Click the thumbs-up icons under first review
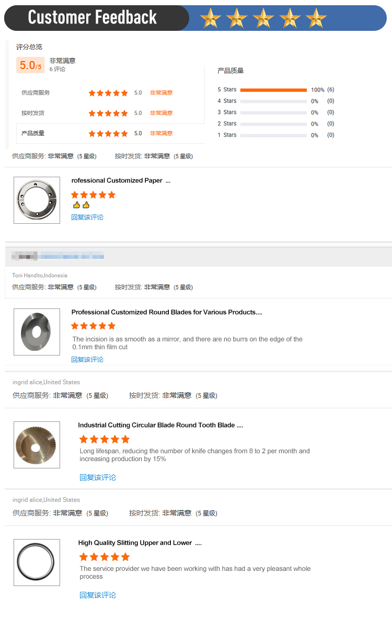This screenshot has width=392, height=619. tap(81, 205)
